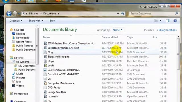Select the file DVD-Ready

pos(54,88)
